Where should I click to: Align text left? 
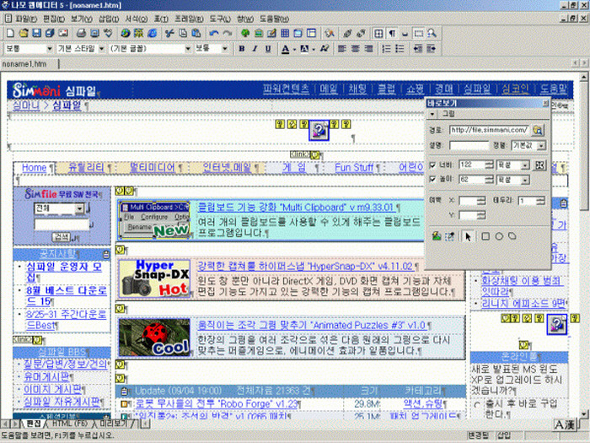click(x=341, y=49)
